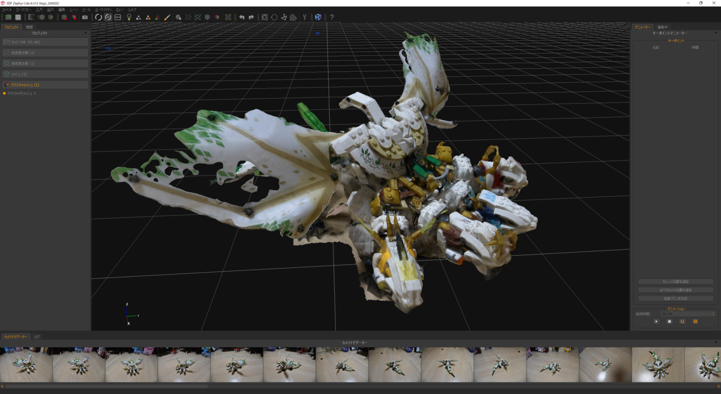This screenshot has width=721, height=394.
Task: Expand the メッシュ (1) section
Action: (x=45, y=74)
